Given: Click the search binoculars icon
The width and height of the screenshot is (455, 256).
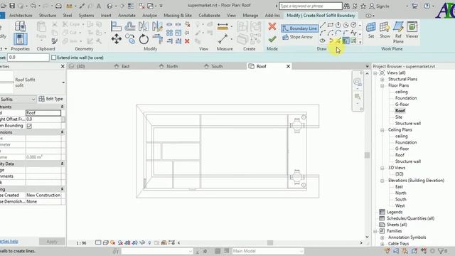Looking at the screenshot, I should tap(346, 6).
